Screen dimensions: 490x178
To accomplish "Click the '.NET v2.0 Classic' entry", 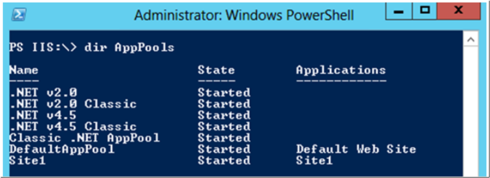I will (x=73, y=104).
